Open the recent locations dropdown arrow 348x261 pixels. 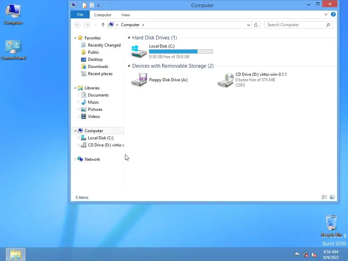pos(95,25)
